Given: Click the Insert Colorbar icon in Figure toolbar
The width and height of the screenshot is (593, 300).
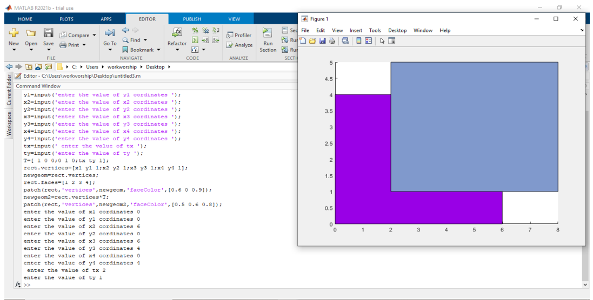Looking at the screenshot, I should (358, 41).
